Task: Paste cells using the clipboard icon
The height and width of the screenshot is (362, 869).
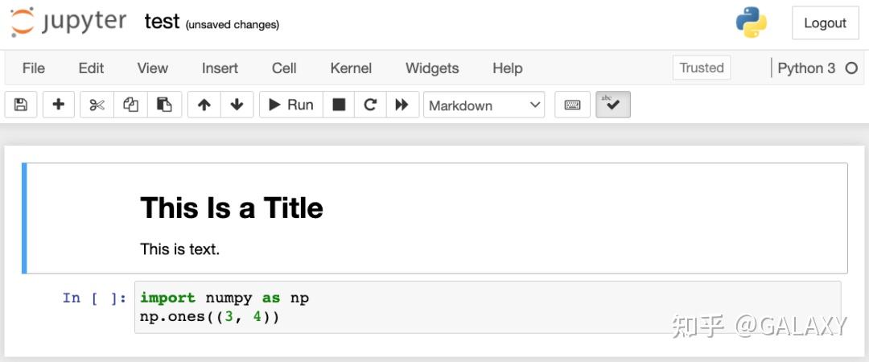Action: [164, 105]
